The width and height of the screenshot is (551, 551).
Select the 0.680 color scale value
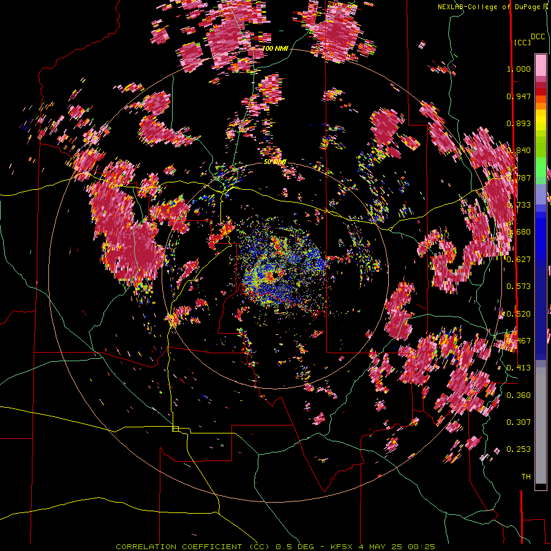click(x=519, y=232)
